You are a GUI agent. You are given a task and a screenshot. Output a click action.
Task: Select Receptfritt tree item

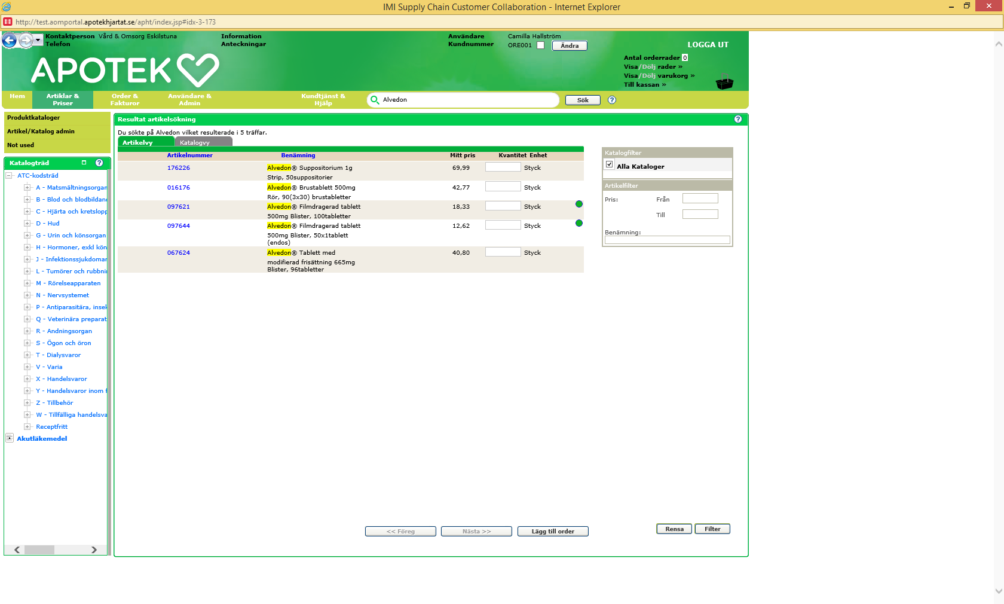point(51,427)
